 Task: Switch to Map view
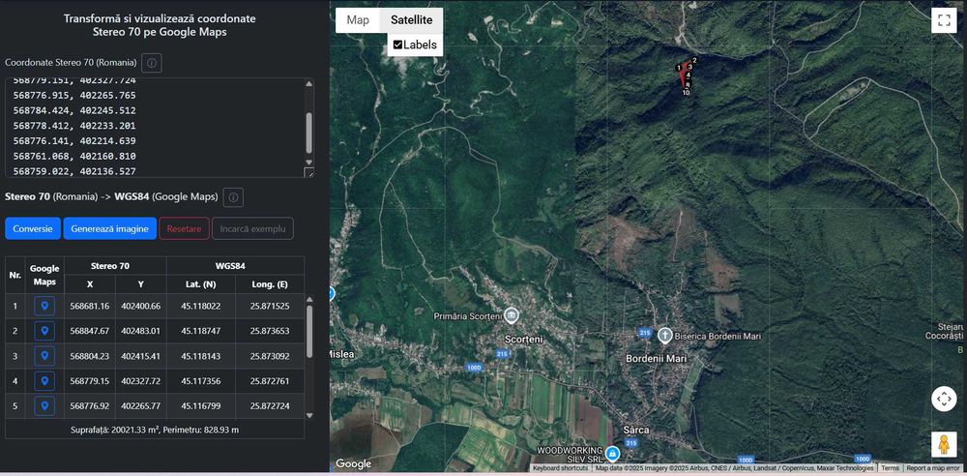pos(358,19)
